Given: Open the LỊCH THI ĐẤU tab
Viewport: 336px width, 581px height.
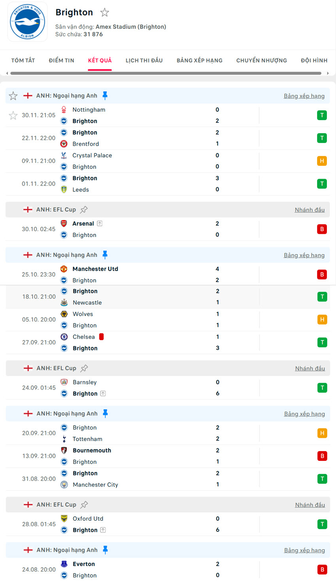Looking at the screenshot, I should [x=144, y=61].
